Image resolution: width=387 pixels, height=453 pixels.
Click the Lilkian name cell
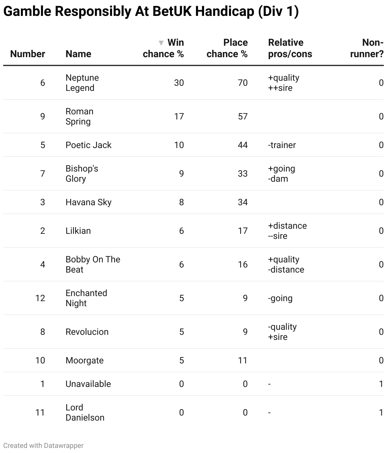(x=78, y=231)
